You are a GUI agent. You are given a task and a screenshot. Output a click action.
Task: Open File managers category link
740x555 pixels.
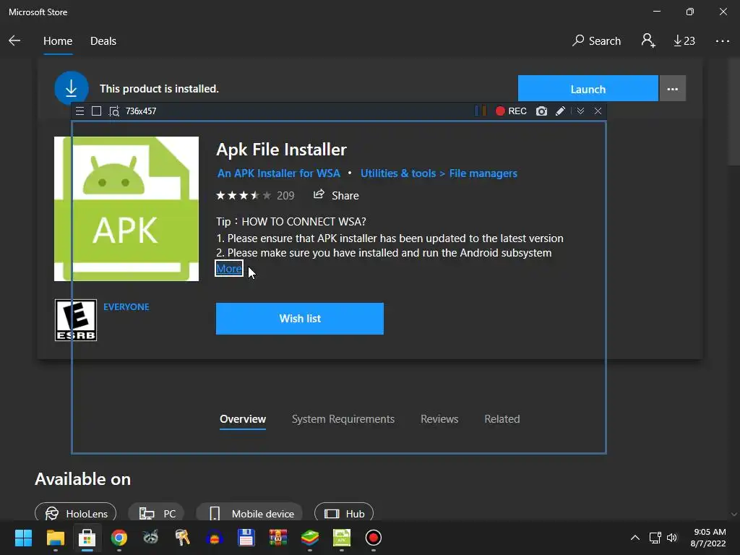click(483, 173)
